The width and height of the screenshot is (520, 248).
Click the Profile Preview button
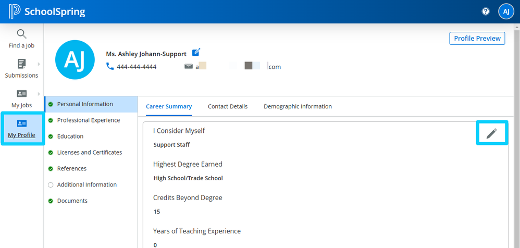click(477, 38)
